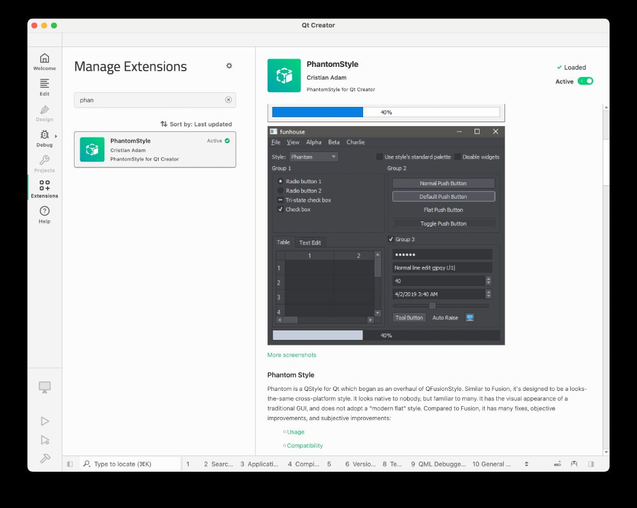
Task: Click the funhouse screenshot thumbnail
Action: (x=386, y=236)
